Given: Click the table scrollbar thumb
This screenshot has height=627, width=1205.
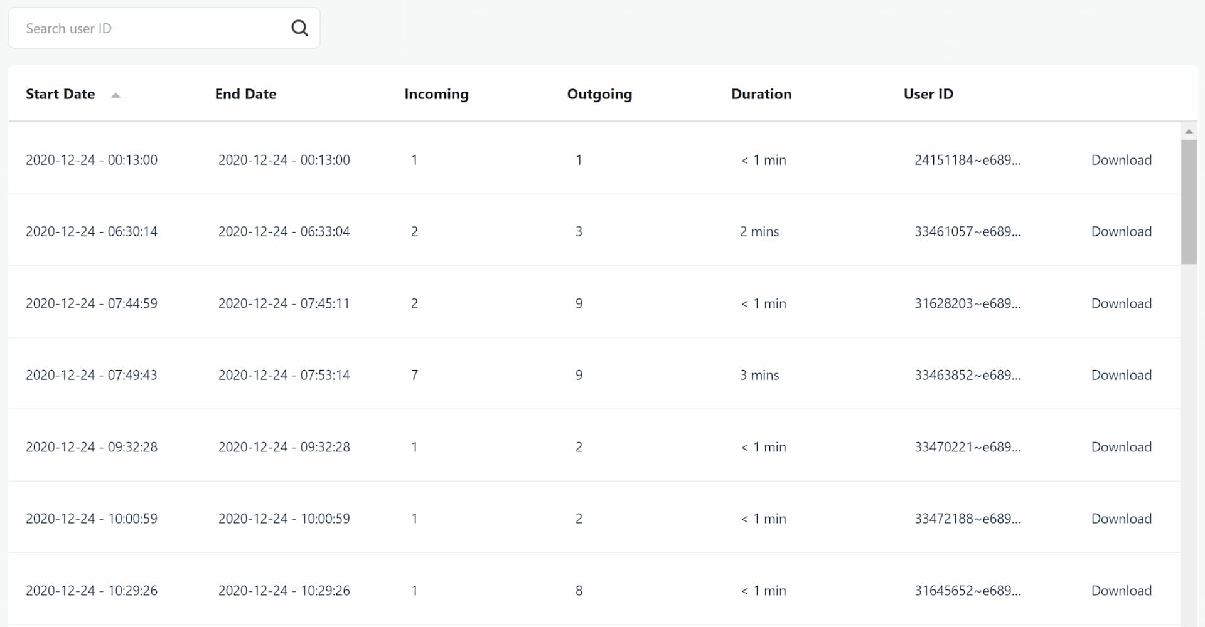Looking at the screenshot, I should click(x=1189, y=202).
